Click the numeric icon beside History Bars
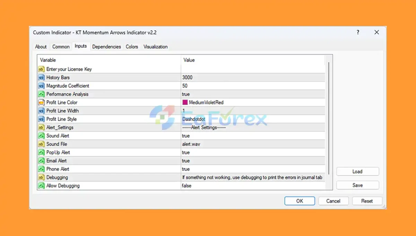Viewport: 416px width, 236px height. 41,77
